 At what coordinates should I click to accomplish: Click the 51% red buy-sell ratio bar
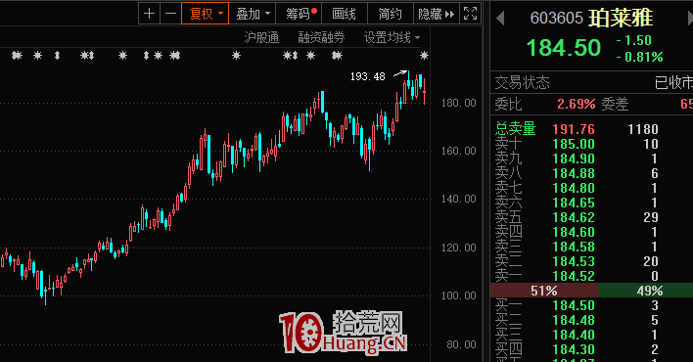(x=544, y=291)
